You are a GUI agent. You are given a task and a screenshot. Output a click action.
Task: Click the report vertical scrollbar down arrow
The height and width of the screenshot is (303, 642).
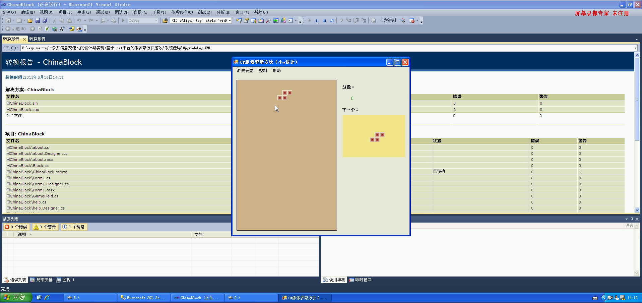pyautogui.click(x=637, y=210)
